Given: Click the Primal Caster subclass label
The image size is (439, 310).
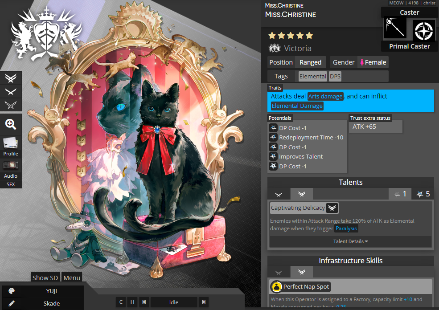Looking at the screenshot, I should [409, 46].
